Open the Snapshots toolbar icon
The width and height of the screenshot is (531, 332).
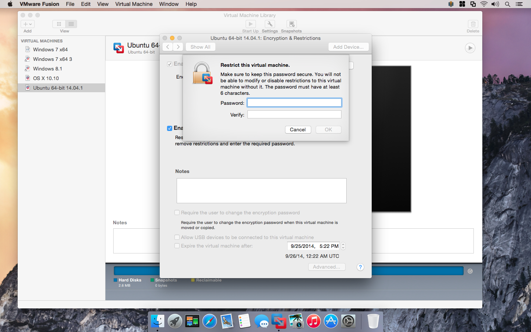coord(291,24)
